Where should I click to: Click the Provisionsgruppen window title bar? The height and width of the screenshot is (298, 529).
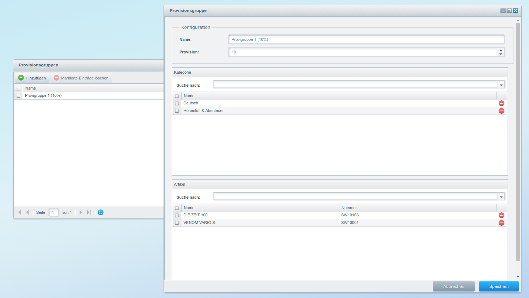(x=89, y=65)
